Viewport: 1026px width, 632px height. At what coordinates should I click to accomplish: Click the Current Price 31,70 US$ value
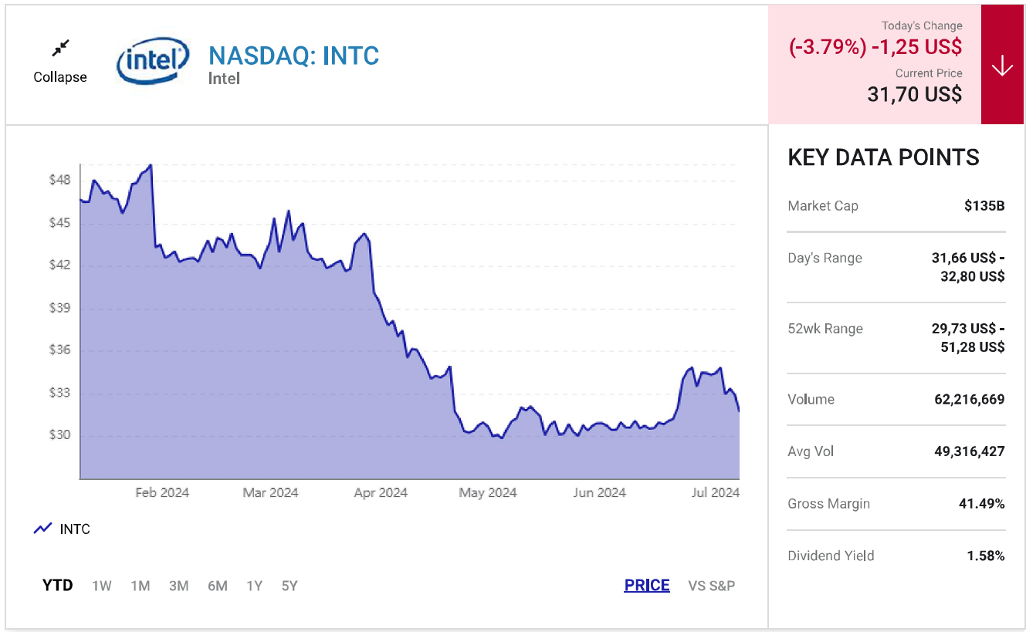coord(914,95)
